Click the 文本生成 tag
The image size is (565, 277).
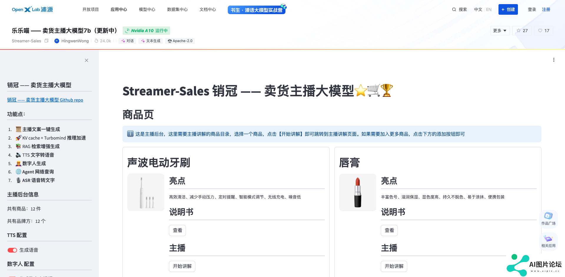click(x=151, y=41)
